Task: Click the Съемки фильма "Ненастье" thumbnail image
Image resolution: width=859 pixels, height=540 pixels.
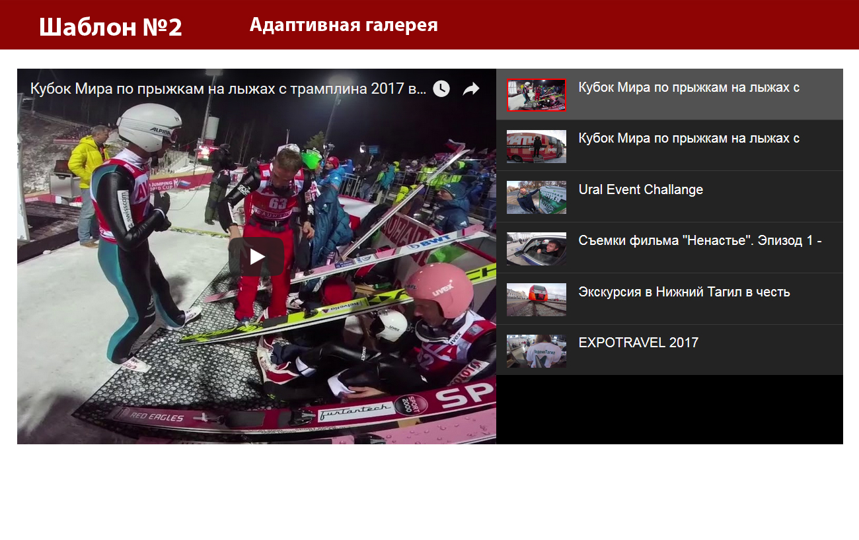Action: point(536,248)
